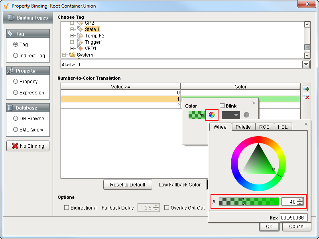Screen dimensions: 319x239
Task: Click the alpha transparency slider bar
Action: [249, 202]
